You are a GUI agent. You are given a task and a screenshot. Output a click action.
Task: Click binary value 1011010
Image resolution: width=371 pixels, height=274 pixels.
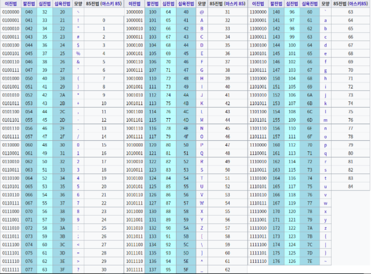coord(135,228)
